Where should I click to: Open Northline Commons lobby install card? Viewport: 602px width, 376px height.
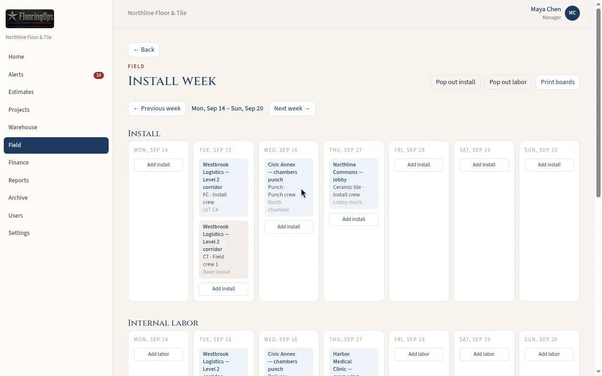click(354, 184)
